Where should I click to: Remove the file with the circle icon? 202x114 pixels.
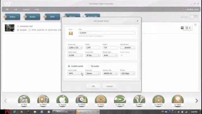coord(195,25)
